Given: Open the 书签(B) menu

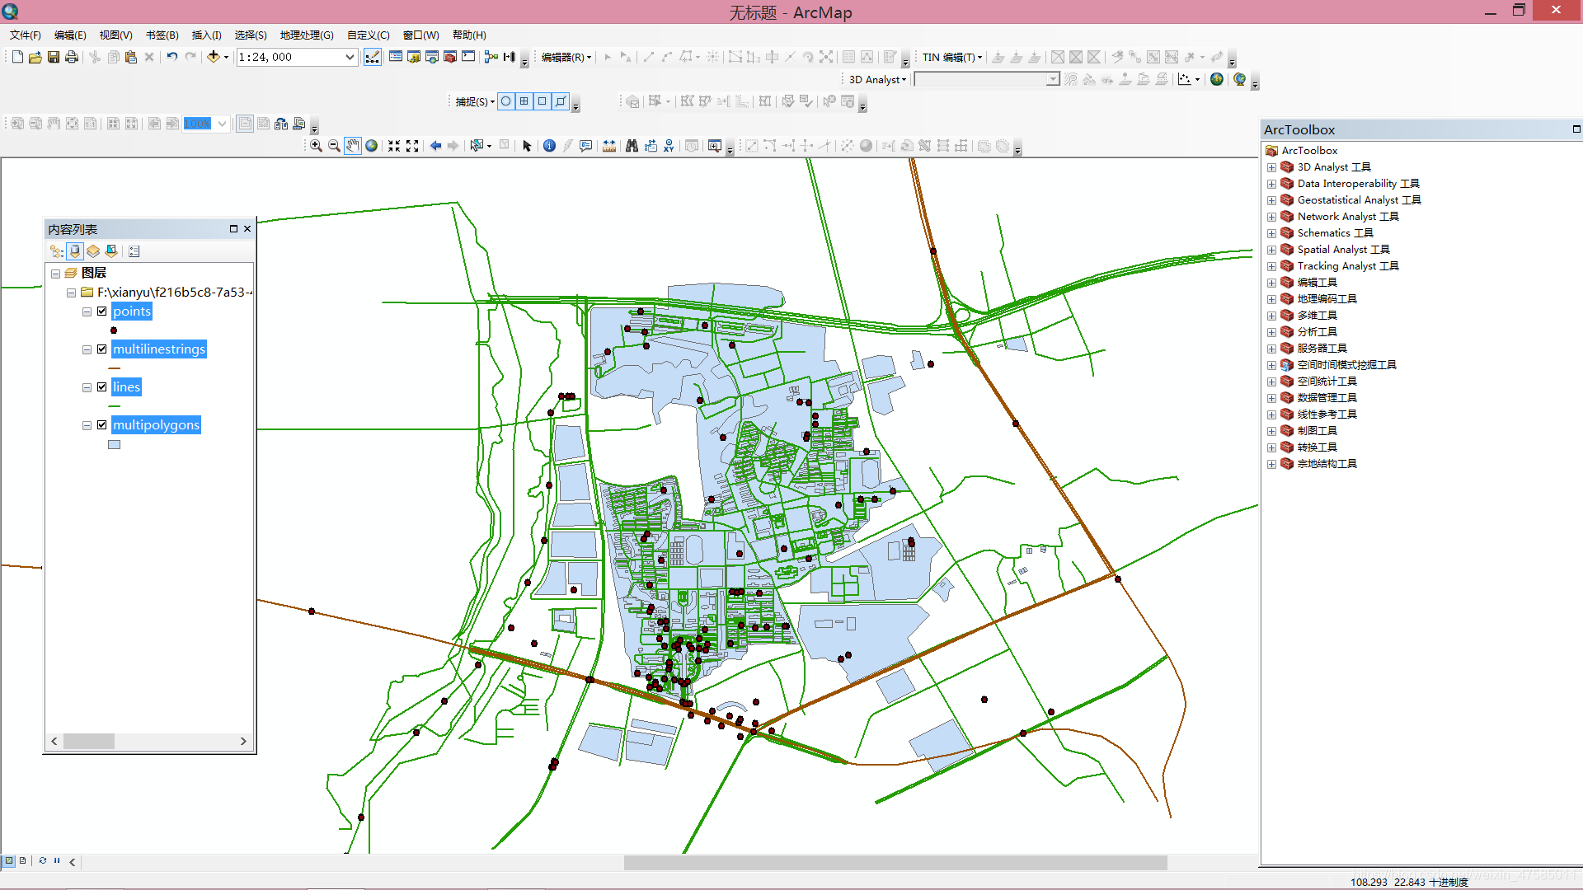Looking at the screenshot, I should 162,35.
